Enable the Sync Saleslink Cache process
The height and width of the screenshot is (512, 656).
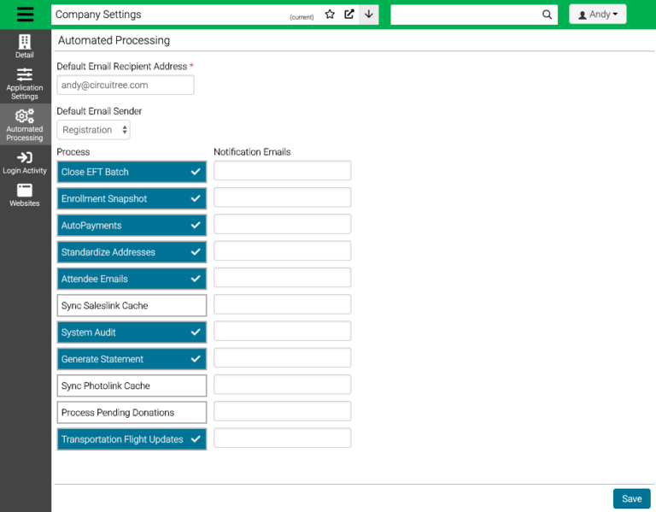[x=132, y=305]
